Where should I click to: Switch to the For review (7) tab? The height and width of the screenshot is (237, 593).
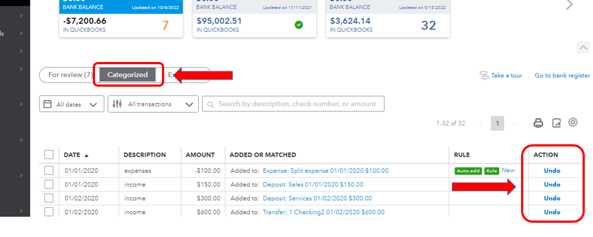tap(70, 75)
